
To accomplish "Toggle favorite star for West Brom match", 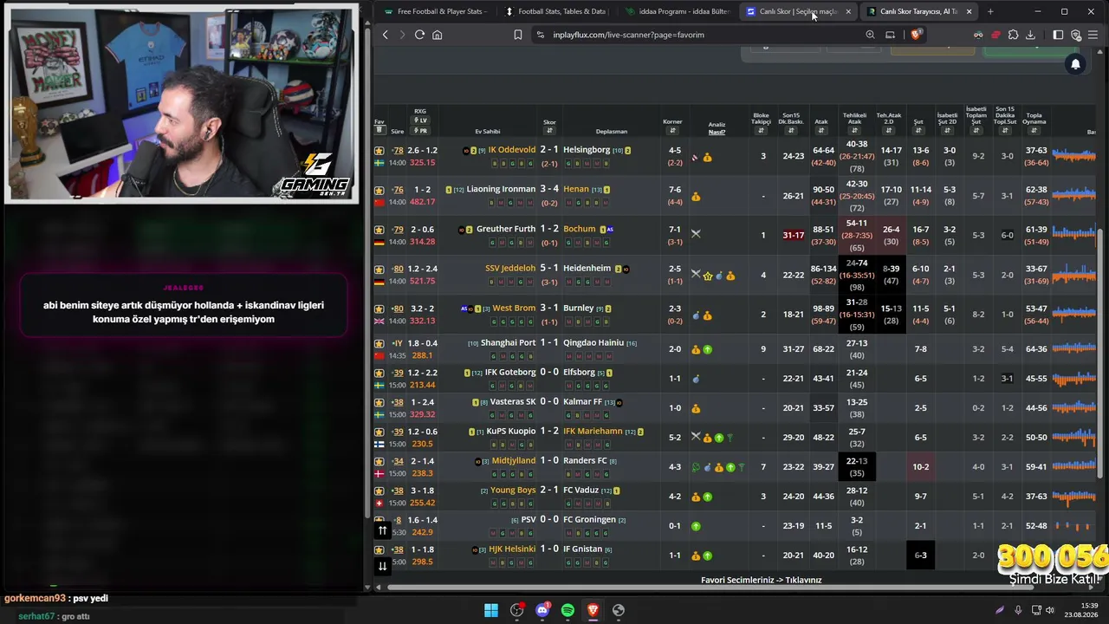I will pyautogui.click(x=379, y=309).
